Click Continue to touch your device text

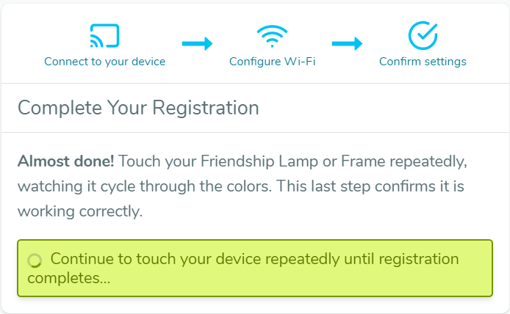(156, 259)
